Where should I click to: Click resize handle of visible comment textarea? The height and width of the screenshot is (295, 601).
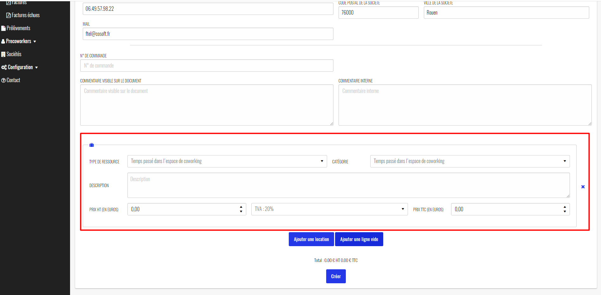(x=332, y=124)
